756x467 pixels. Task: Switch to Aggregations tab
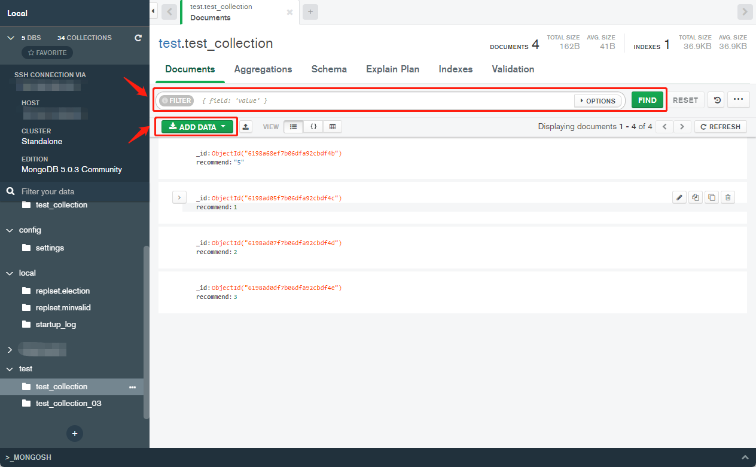pos(263,69)
